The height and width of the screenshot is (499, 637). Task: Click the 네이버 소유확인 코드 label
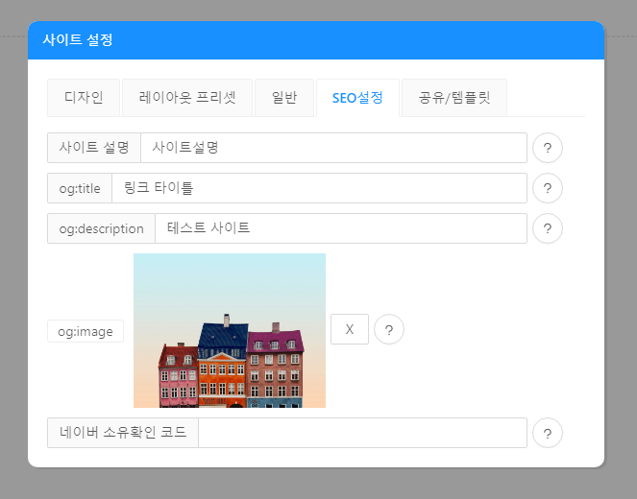(x=123, y=433)
